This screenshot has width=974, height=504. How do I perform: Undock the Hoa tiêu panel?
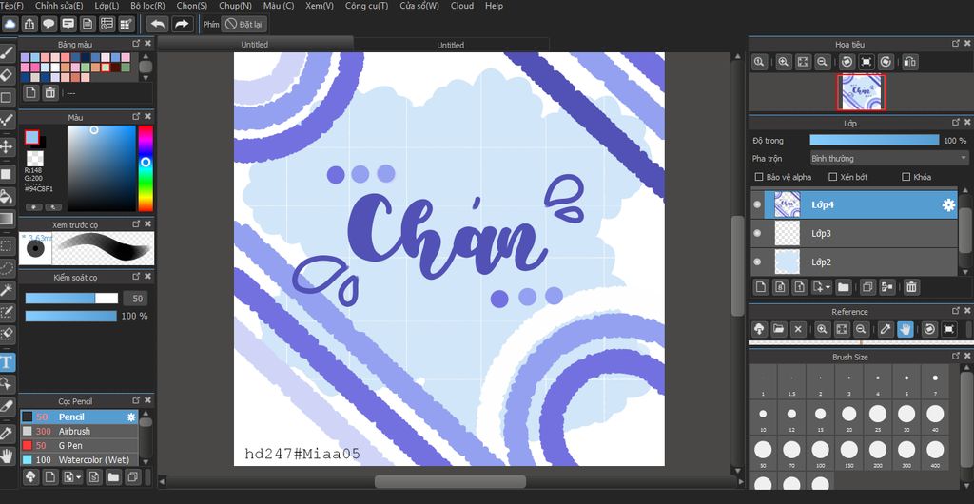click(956, 44)
